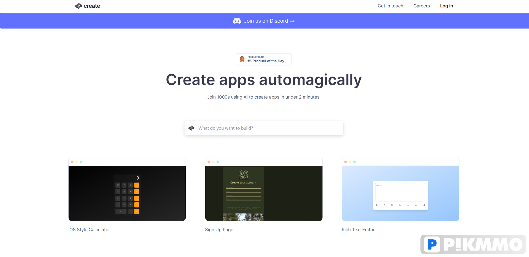Click the calculator display showing 0
529x257 pixels.
pyautogui.click(x=127, y=178)
